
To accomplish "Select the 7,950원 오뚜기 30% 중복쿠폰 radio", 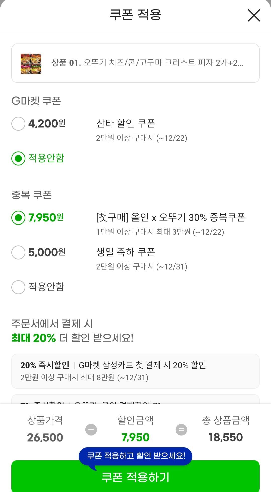I will 18,218.
